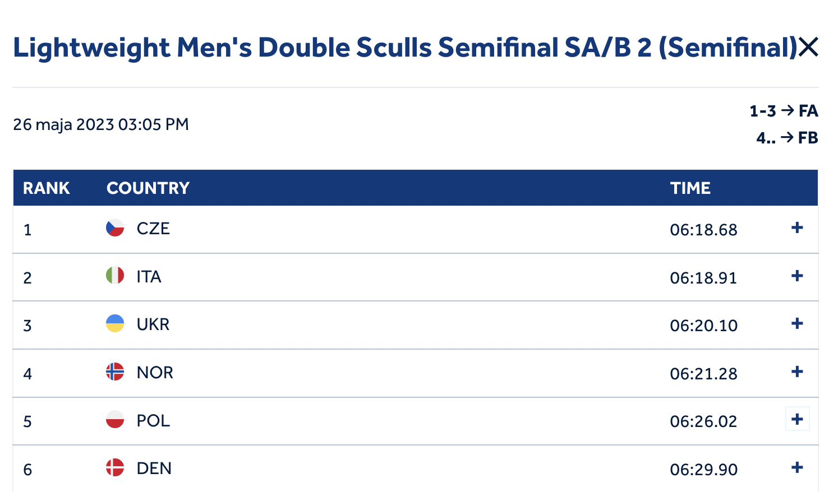Select the COUNTRY column header
The image size is (829, 492).
[148, 188]
